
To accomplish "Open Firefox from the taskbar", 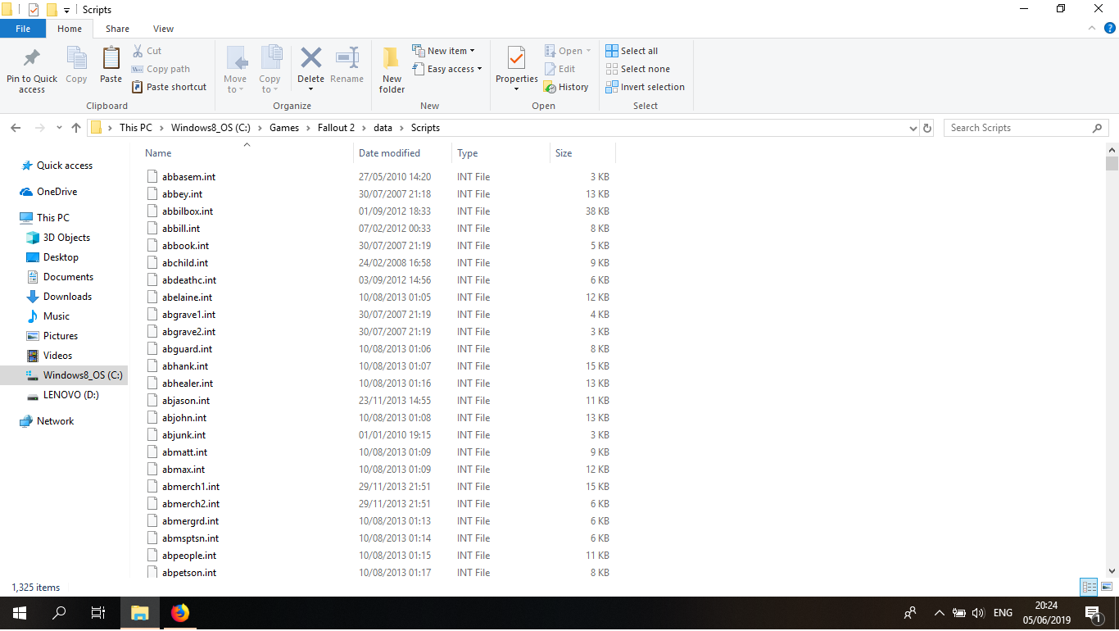I will (179, 613).
